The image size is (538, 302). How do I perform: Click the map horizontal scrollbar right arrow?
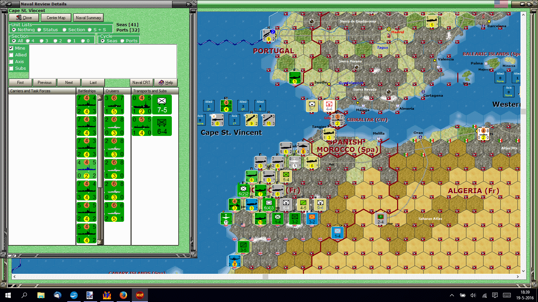click(518, 277)
